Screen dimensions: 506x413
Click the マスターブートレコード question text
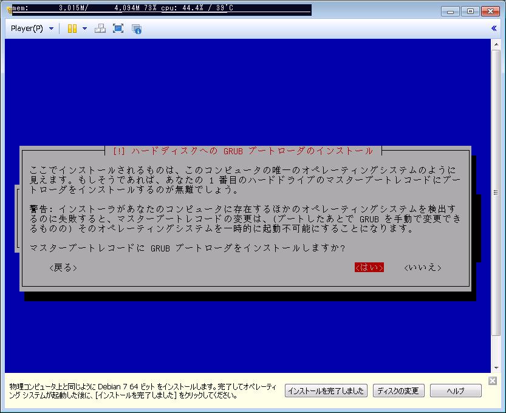tap(187, 248)
